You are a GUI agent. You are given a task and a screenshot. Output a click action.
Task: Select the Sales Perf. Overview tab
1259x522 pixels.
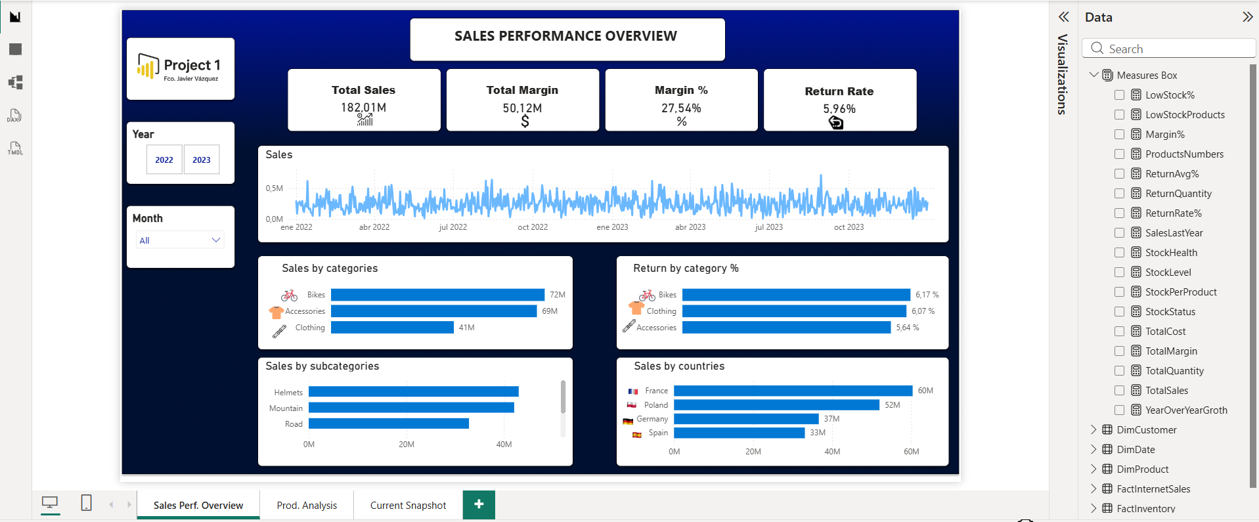tap(198, 505)
